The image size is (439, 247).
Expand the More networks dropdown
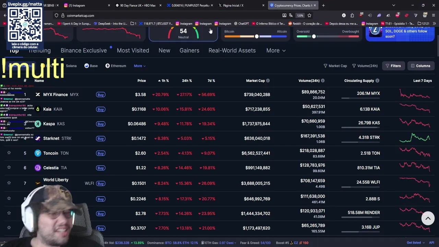point(140,66)
